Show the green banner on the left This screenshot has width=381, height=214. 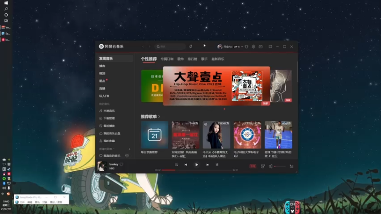point(152,86)
